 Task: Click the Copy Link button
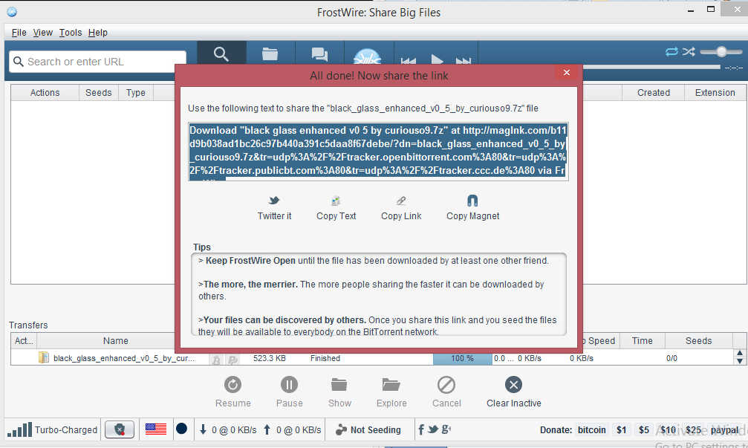(401, 208)
